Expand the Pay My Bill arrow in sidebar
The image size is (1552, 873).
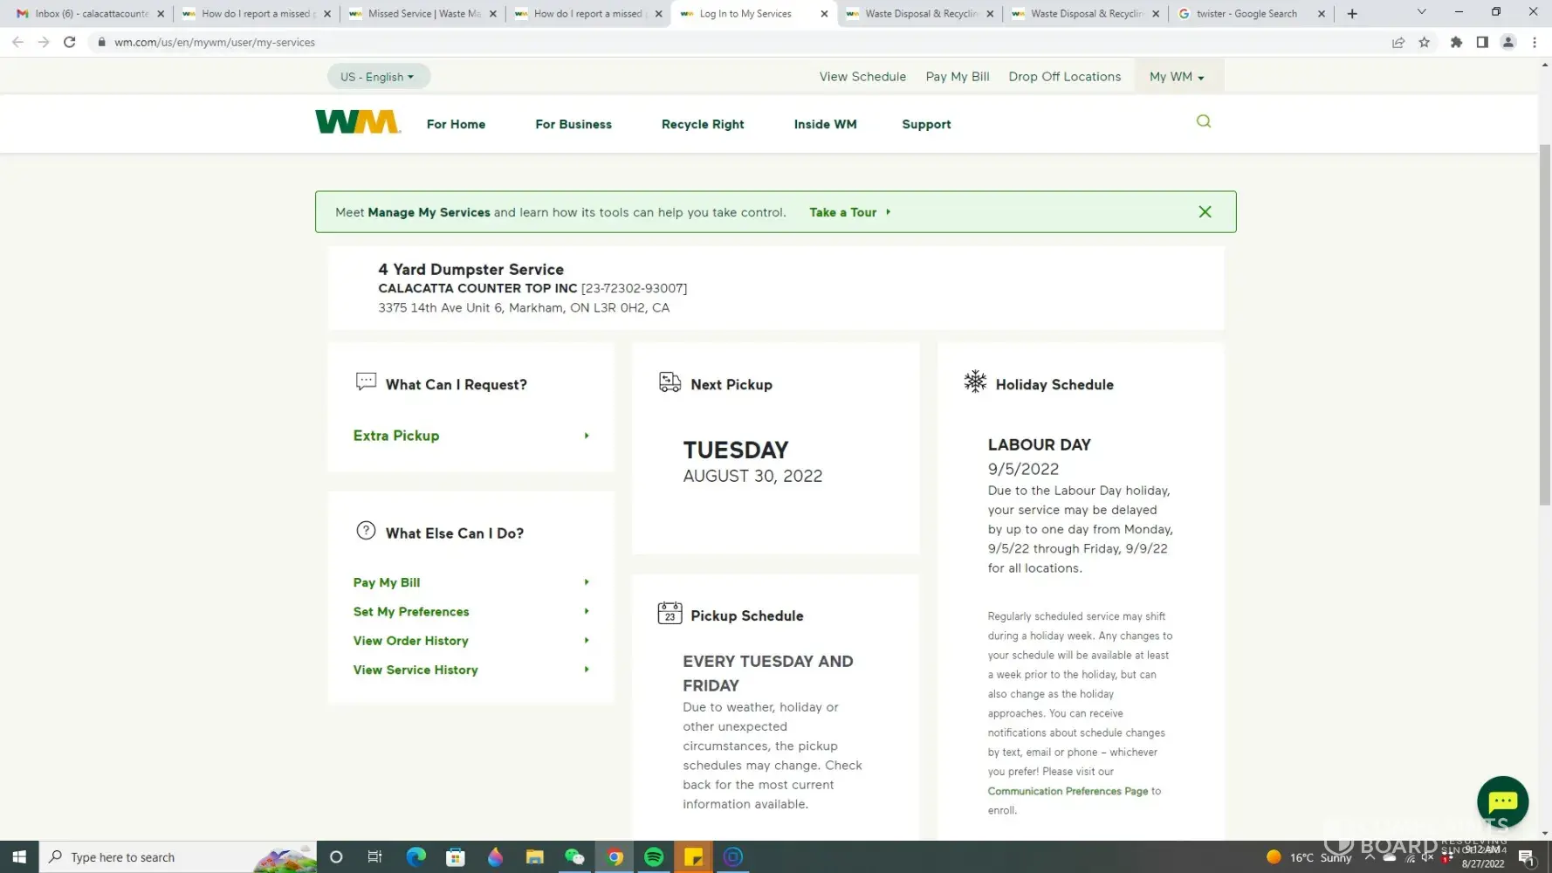[x=587, y=582]
